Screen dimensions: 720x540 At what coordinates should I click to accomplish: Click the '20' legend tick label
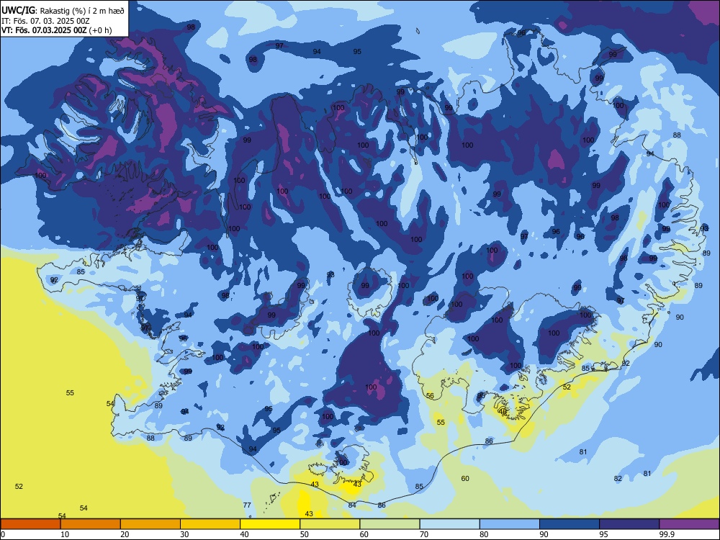coord(125,534)
